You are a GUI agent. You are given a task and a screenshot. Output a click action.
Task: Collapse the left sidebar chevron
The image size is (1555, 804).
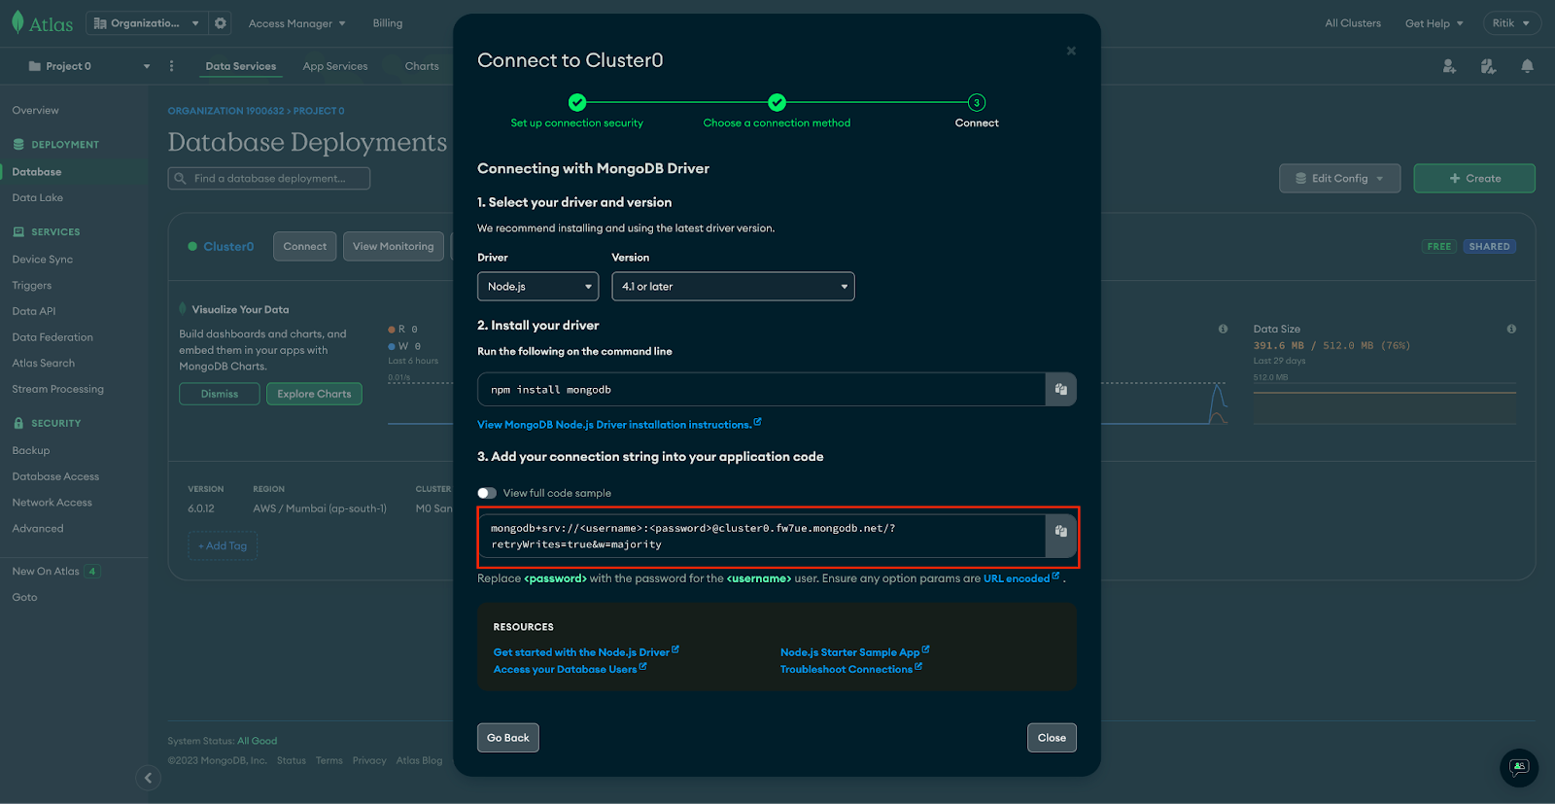tap(148, 778)
